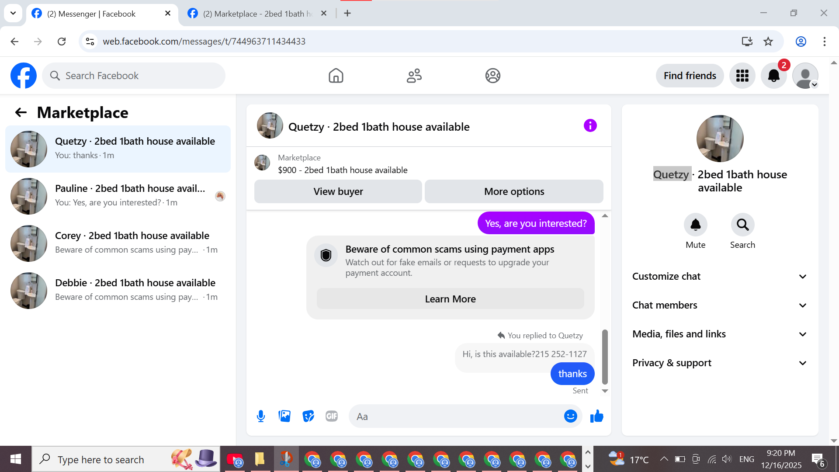
Task: Open the apps grid menu icon
Action: 742,76
